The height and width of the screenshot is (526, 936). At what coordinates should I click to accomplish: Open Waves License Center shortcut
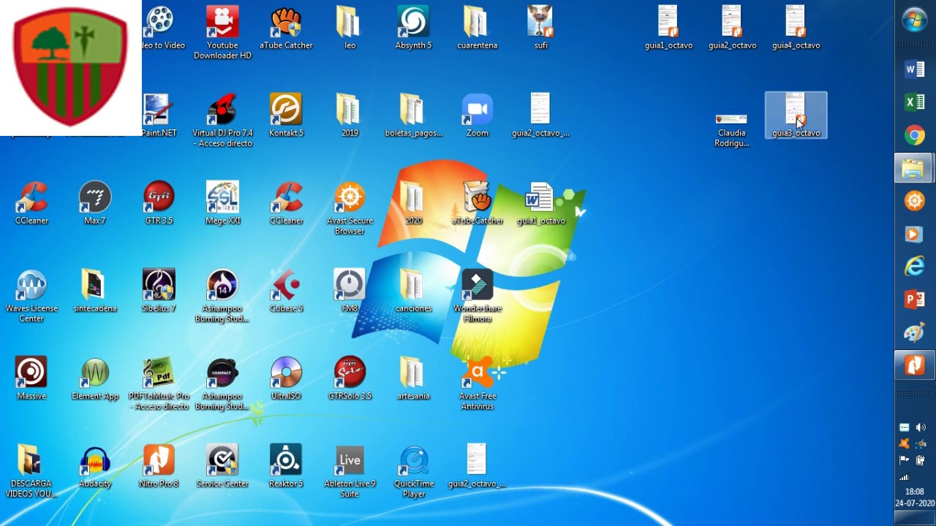(x=31, y=295)
